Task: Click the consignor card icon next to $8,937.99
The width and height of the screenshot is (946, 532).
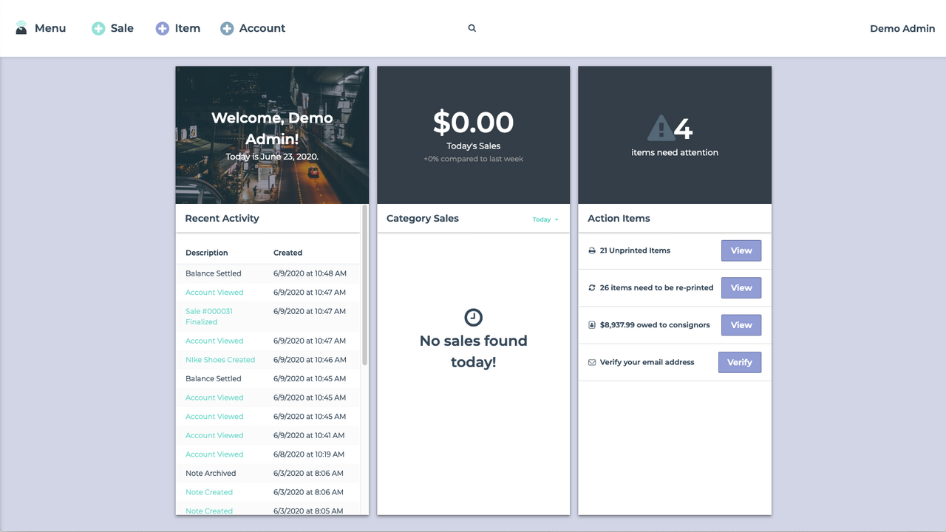Action: coord(592,324)
